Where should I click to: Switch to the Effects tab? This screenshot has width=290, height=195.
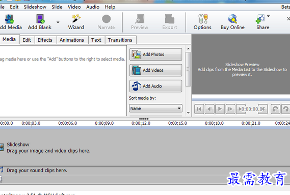click(x=45, y=40)
